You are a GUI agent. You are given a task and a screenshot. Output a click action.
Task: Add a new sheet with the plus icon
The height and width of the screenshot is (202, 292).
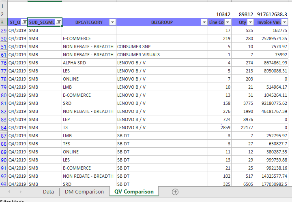click(x=175, y=191)
